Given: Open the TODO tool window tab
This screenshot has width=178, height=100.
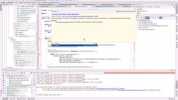Looking at the screenshot, I should [13, 99].
